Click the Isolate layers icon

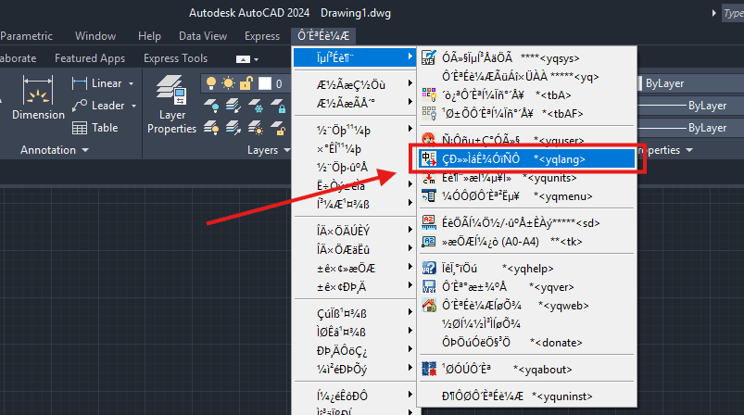(x=233, y=106)
